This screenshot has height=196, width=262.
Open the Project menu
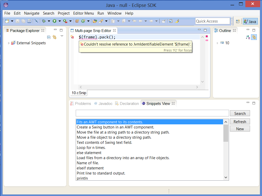point(64,13)
